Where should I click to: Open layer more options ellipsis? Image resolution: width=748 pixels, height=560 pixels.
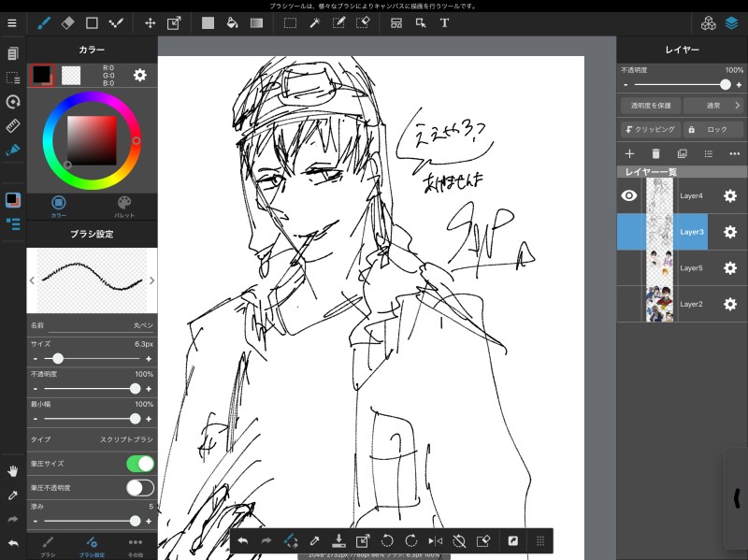735,153
